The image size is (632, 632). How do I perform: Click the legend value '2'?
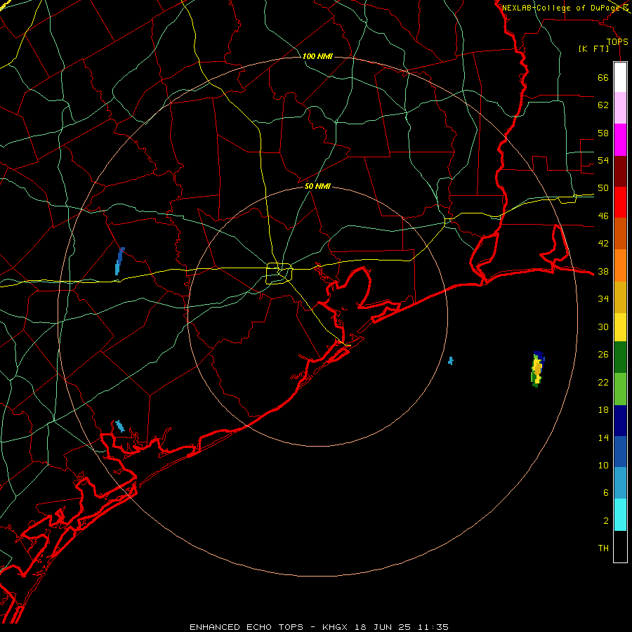[x=605, y=521]
